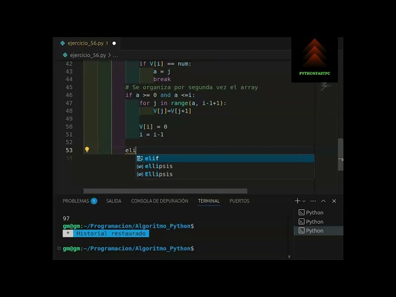Click 'V[i] = 0' on line 50

click(153, 127)
